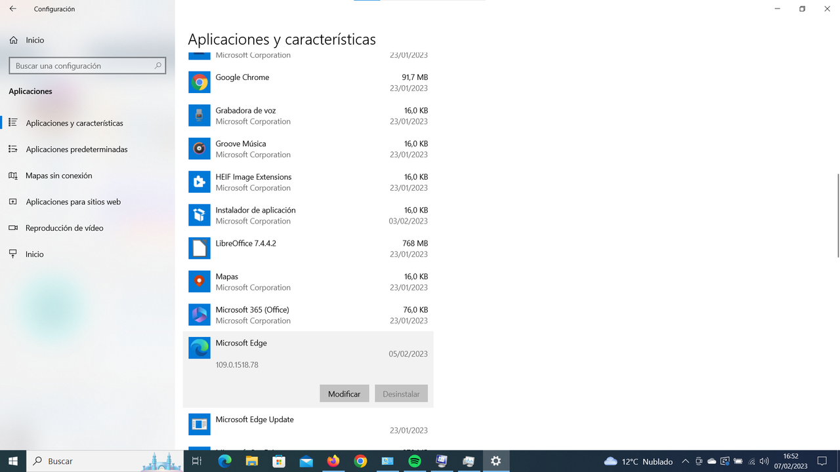Select the Microsoft 365 (Office) name
The height and width of the screenshot is (472, 840).
click(x=252, y=309)
